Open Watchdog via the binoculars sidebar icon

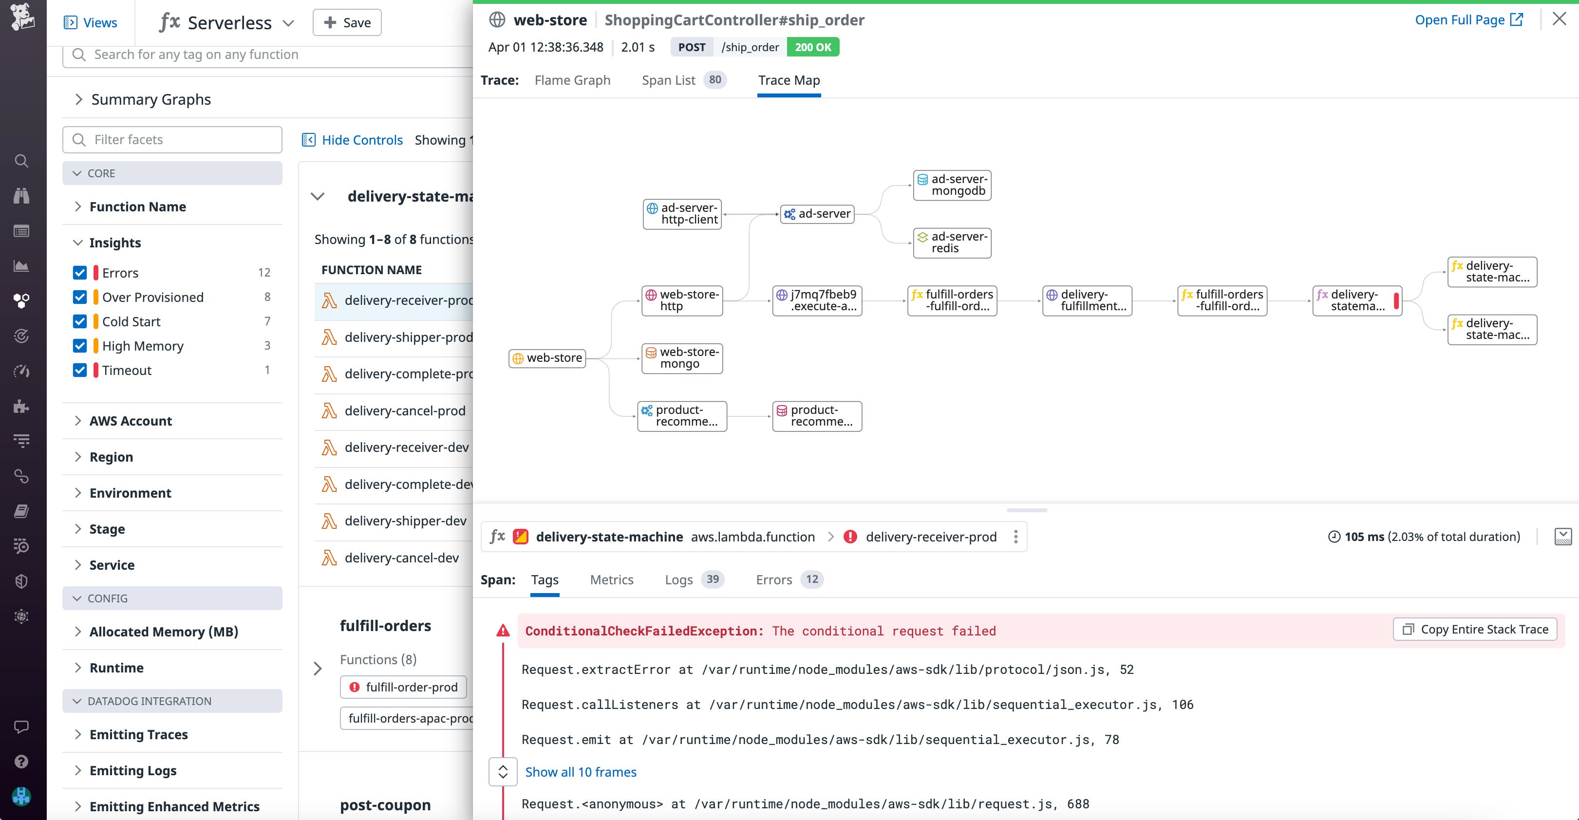21,195
